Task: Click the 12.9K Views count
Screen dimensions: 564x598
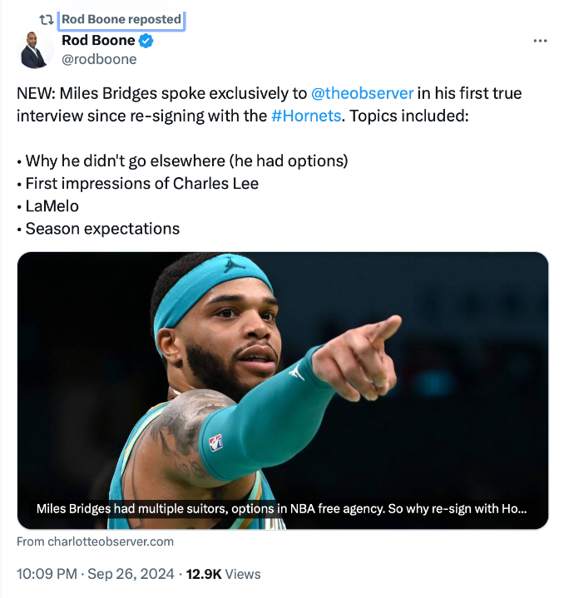Action: pos(223,574)
